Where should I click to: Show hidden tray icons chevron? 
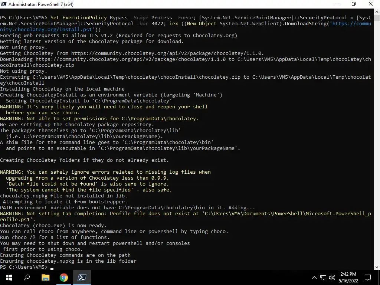pyautogui.click(x=314, y=278)
